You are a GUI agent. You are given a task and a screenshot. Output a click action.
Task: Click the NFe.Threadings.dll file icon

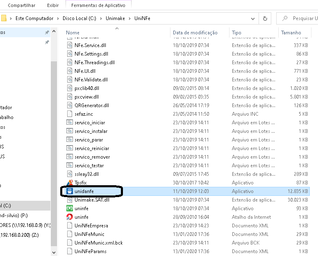70,62
